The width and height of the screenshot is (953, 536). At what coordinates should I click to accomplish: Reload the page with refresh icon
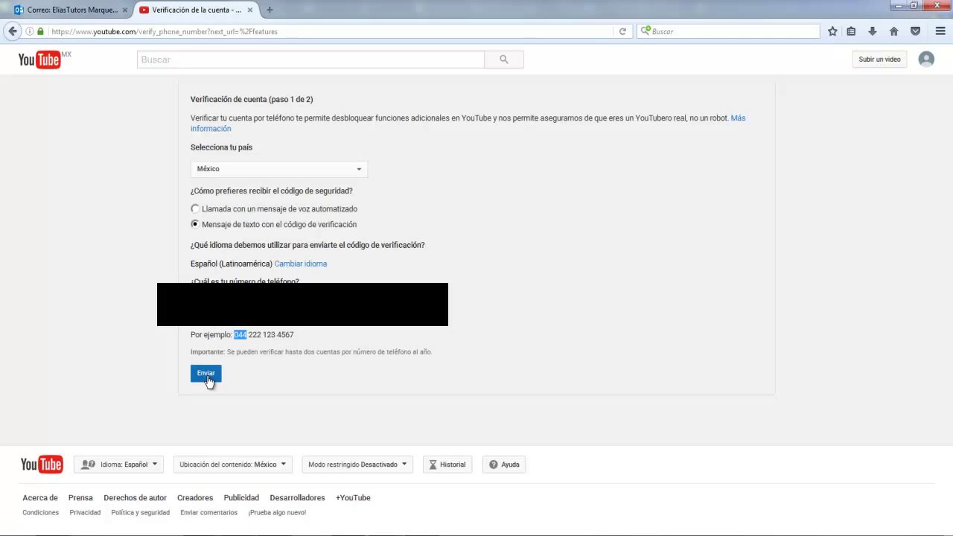click(x=622, y=31)
